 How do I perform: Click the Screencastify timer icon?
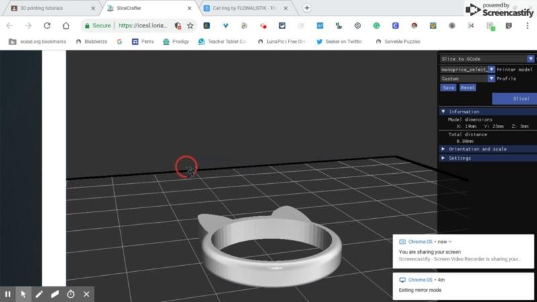tap(70, 294)
